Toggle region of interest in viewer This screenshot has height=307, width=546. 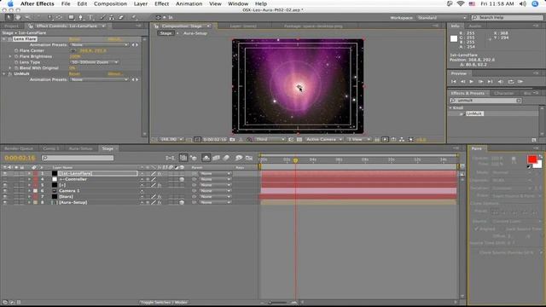click(291, 140)
